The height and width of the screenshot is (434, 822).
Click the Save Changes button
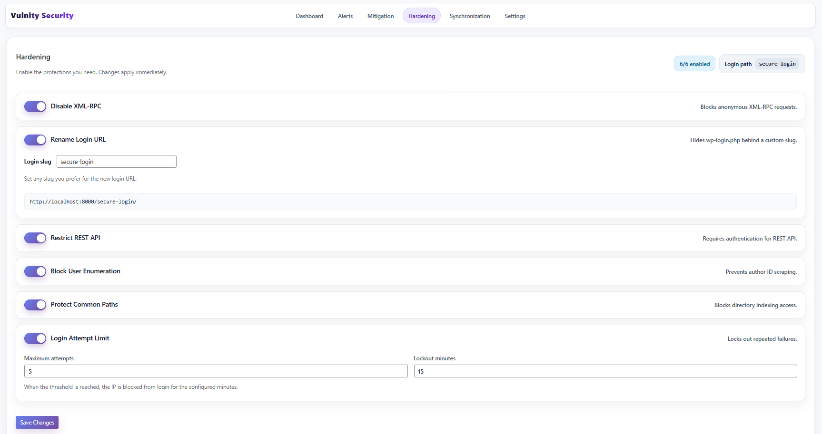pyautogui.click(x=37, y=423)
